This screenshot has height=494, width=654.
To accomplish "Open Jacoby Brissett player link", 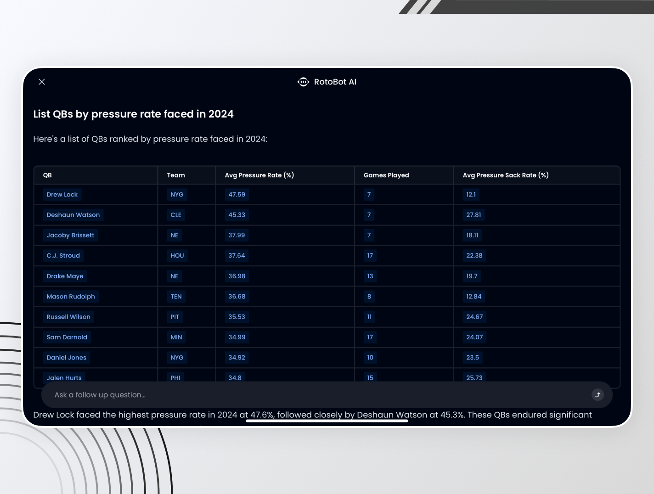I will click(70, 235).
